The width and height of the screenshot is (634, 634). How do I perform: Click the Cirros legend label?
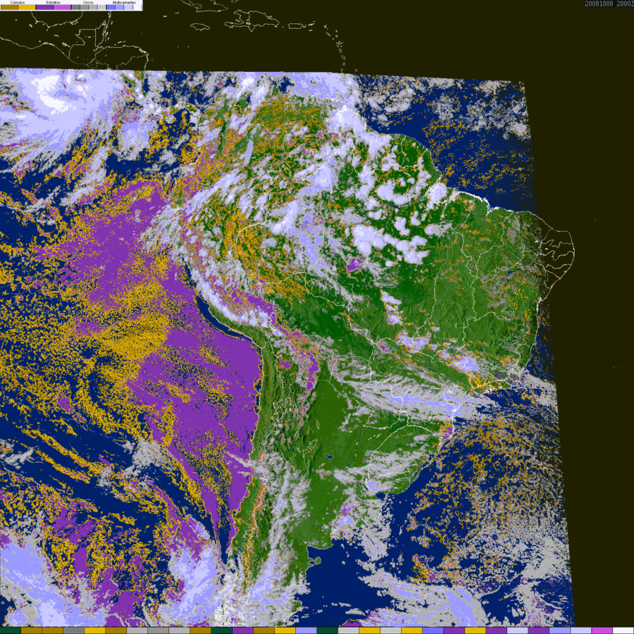[88, 2]
